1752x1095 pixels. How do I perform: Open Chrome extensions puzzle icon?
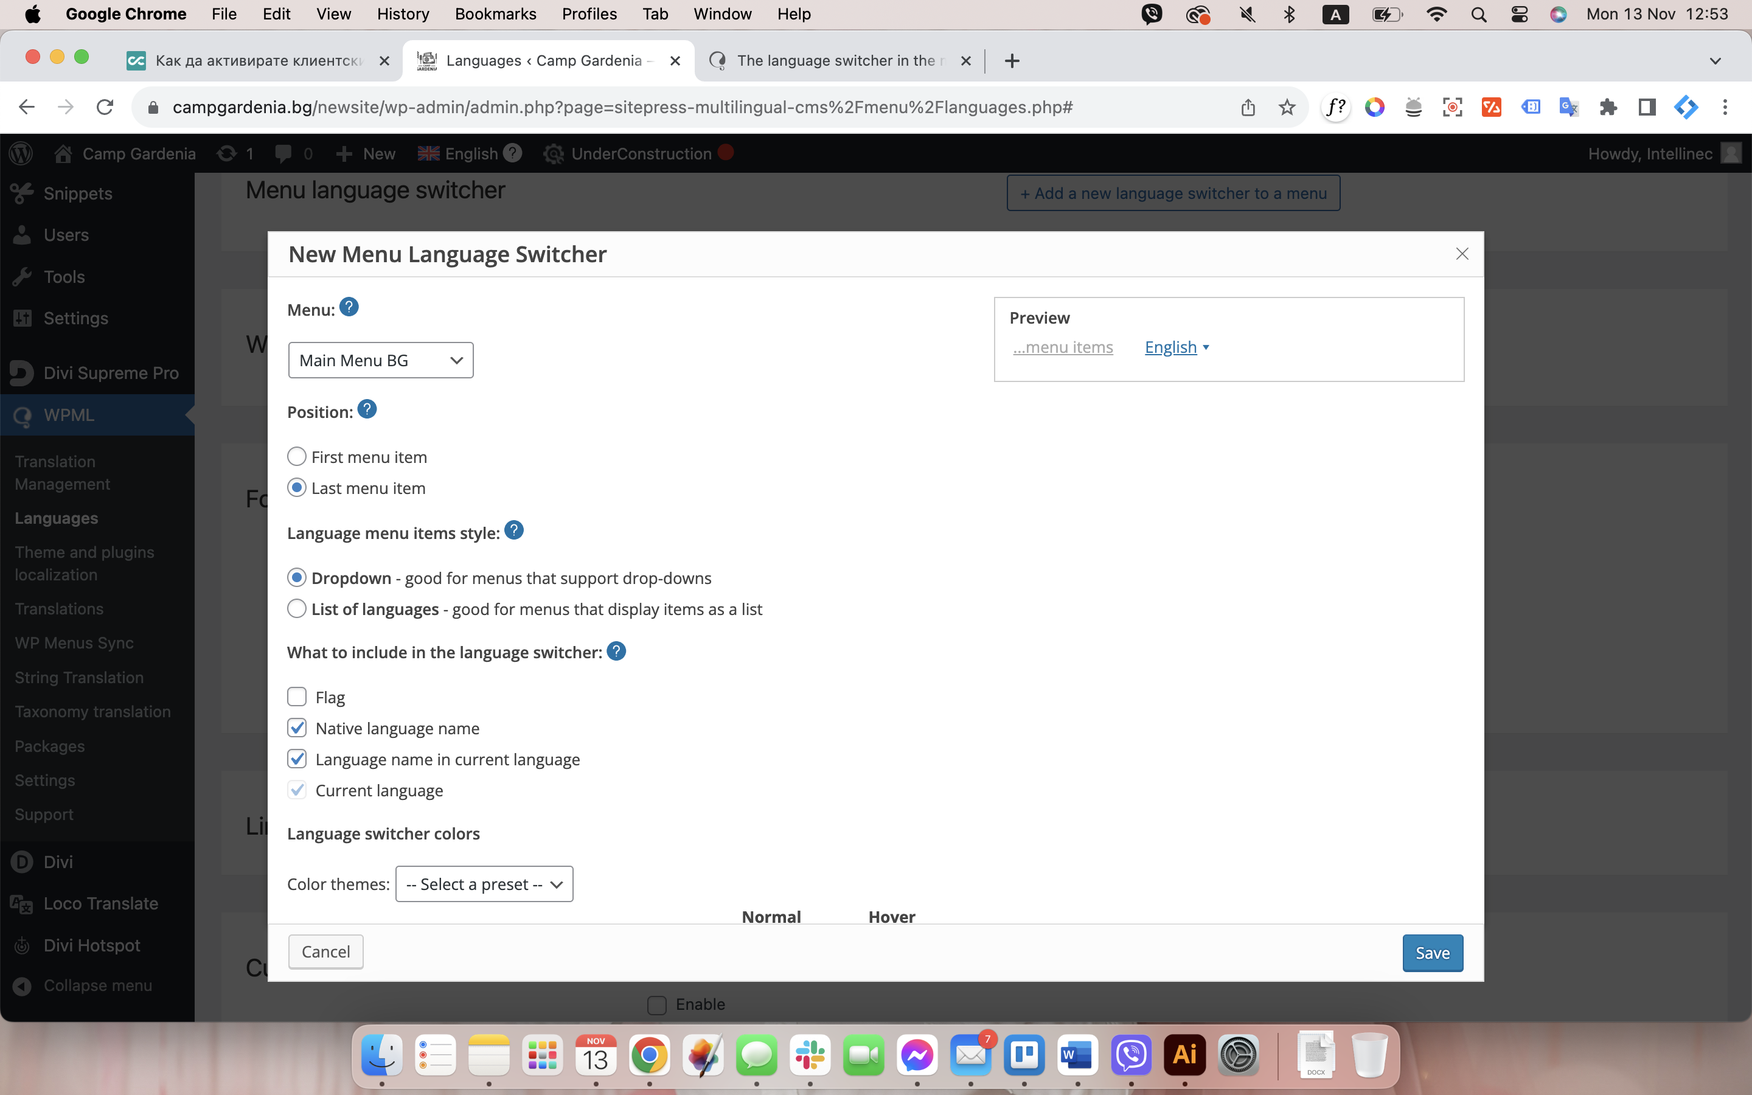point(1608,107)
